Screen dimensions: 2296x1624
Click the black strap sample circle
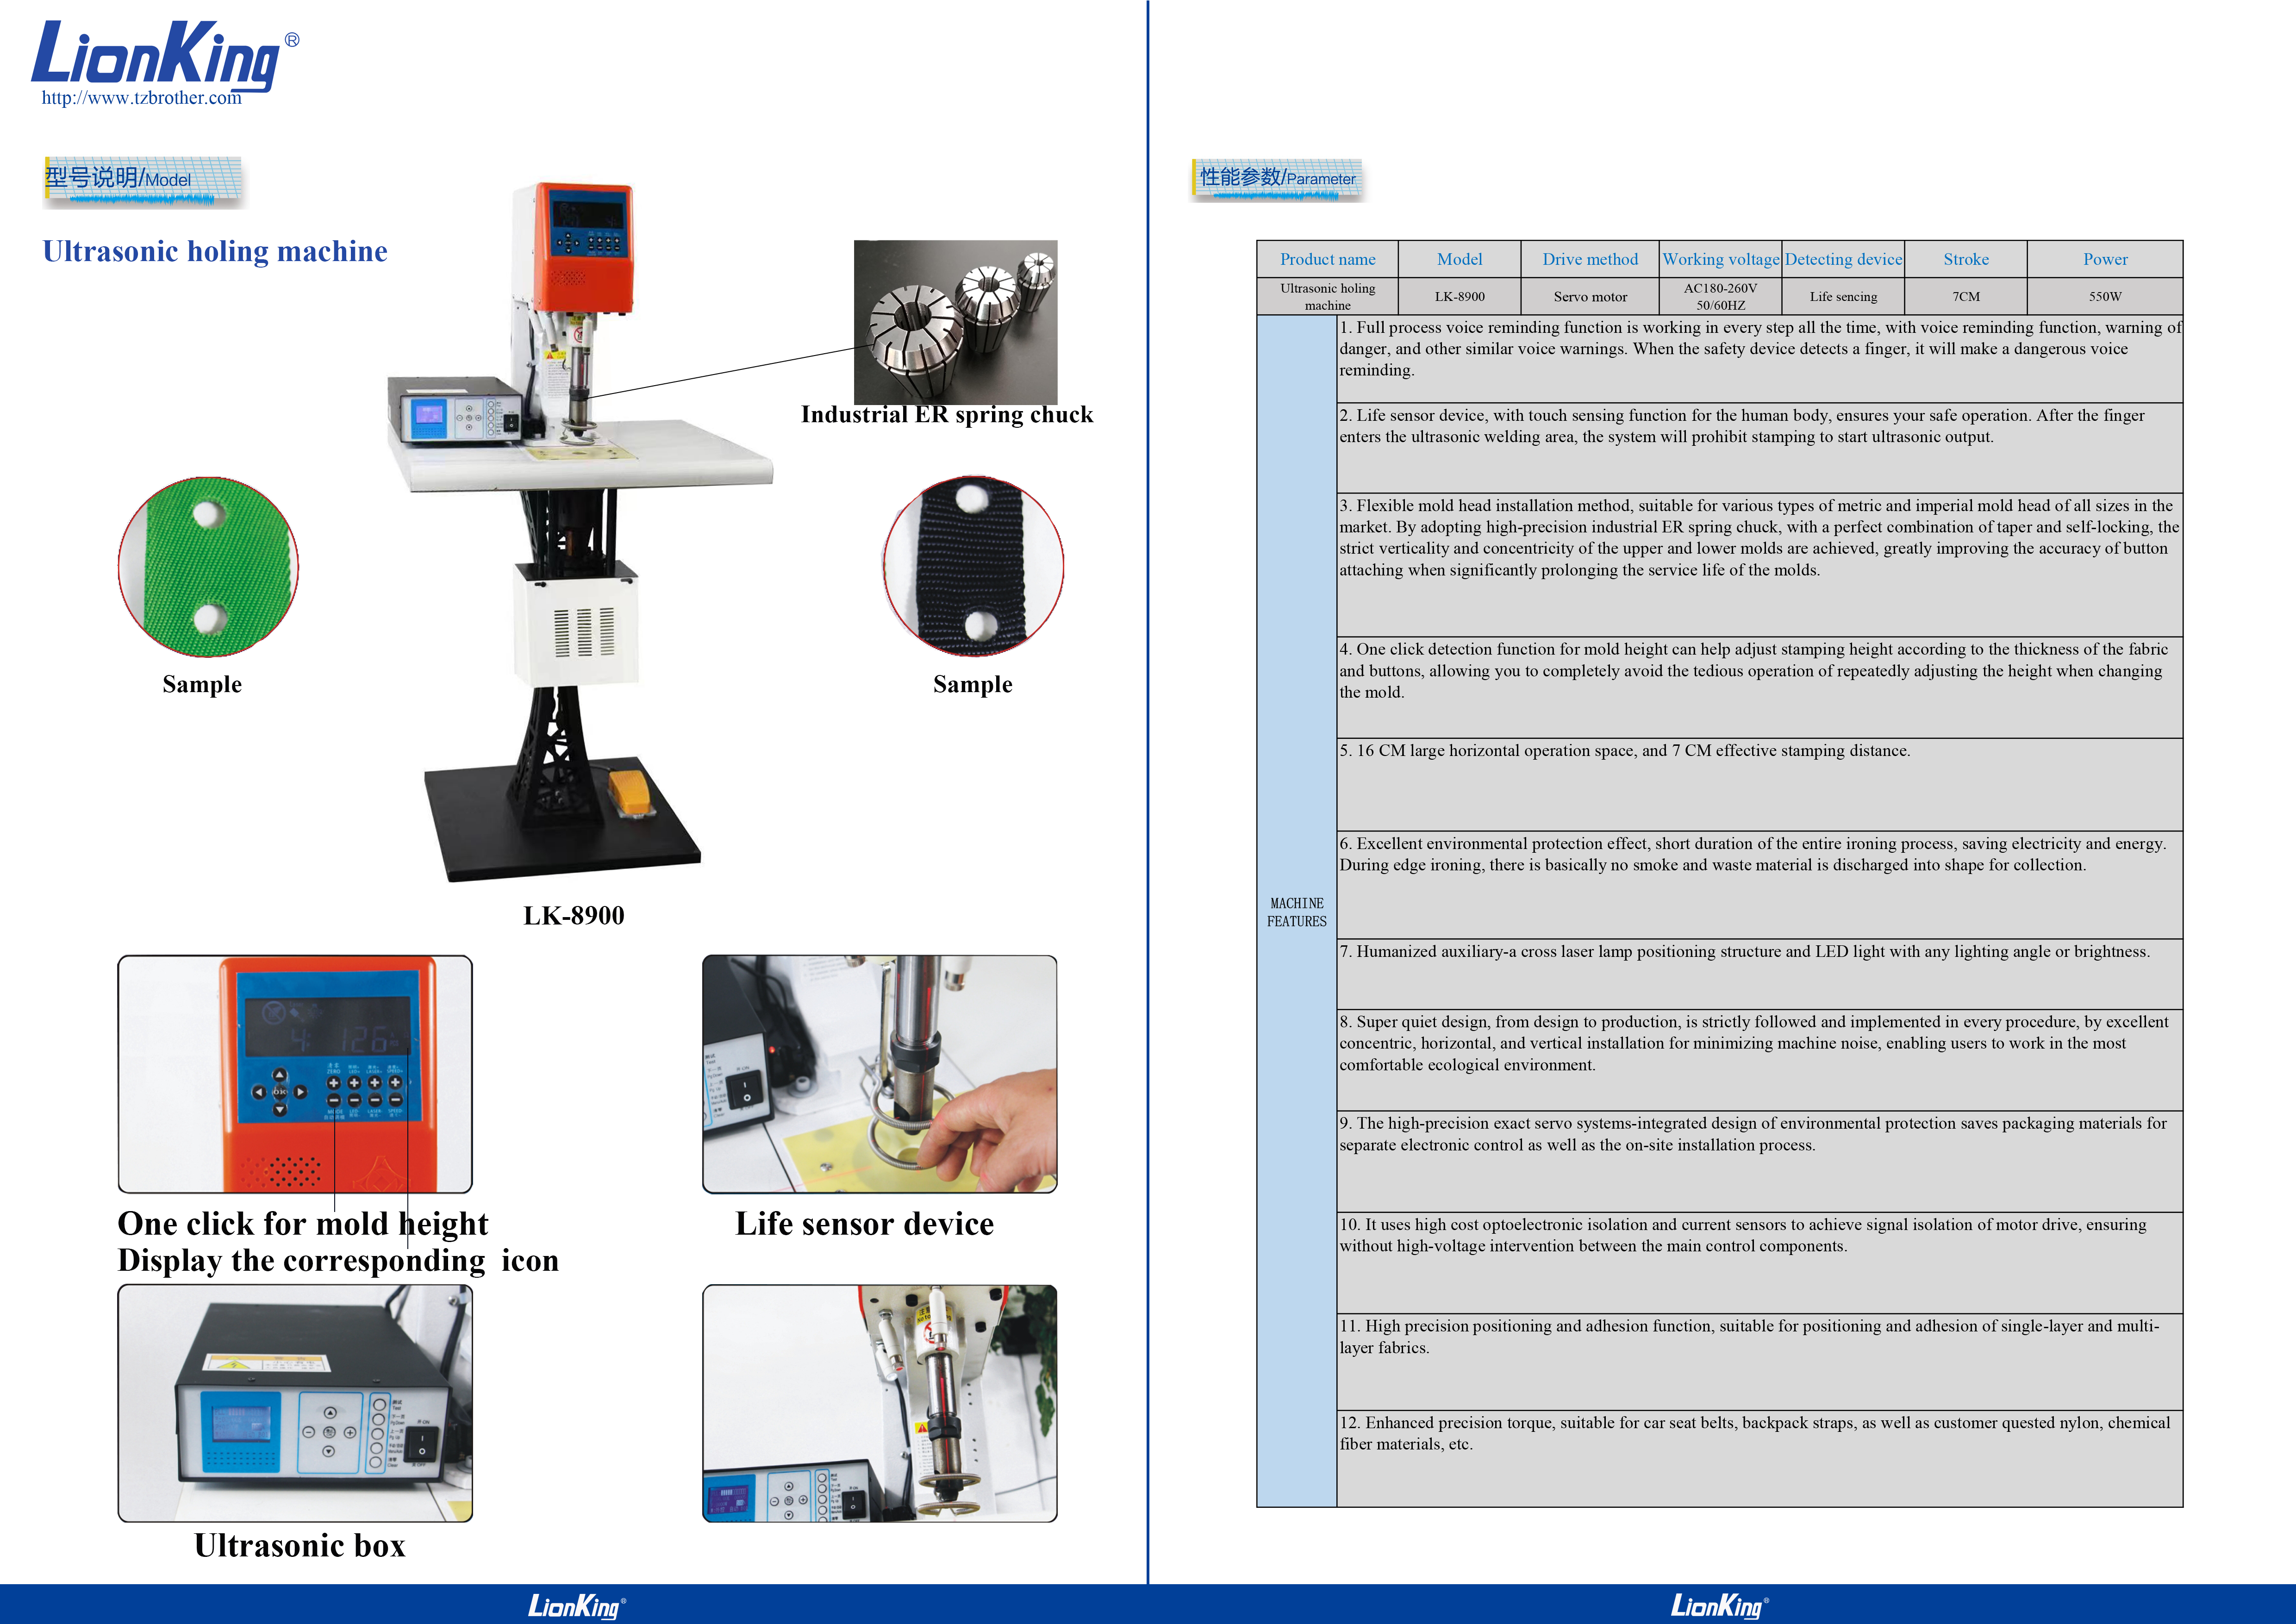(x=973, y=566)
